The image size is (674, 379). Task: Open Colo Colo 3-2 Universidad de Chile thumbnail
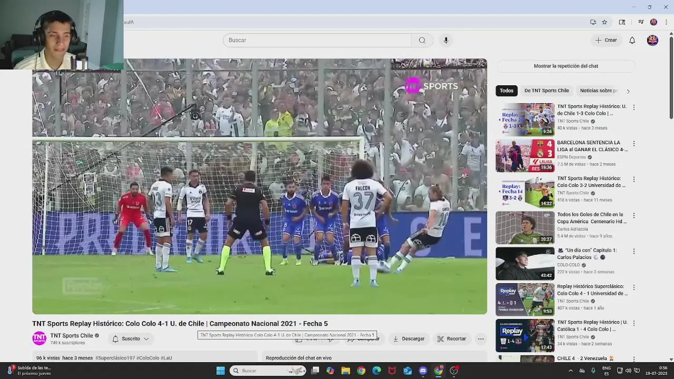525,192
